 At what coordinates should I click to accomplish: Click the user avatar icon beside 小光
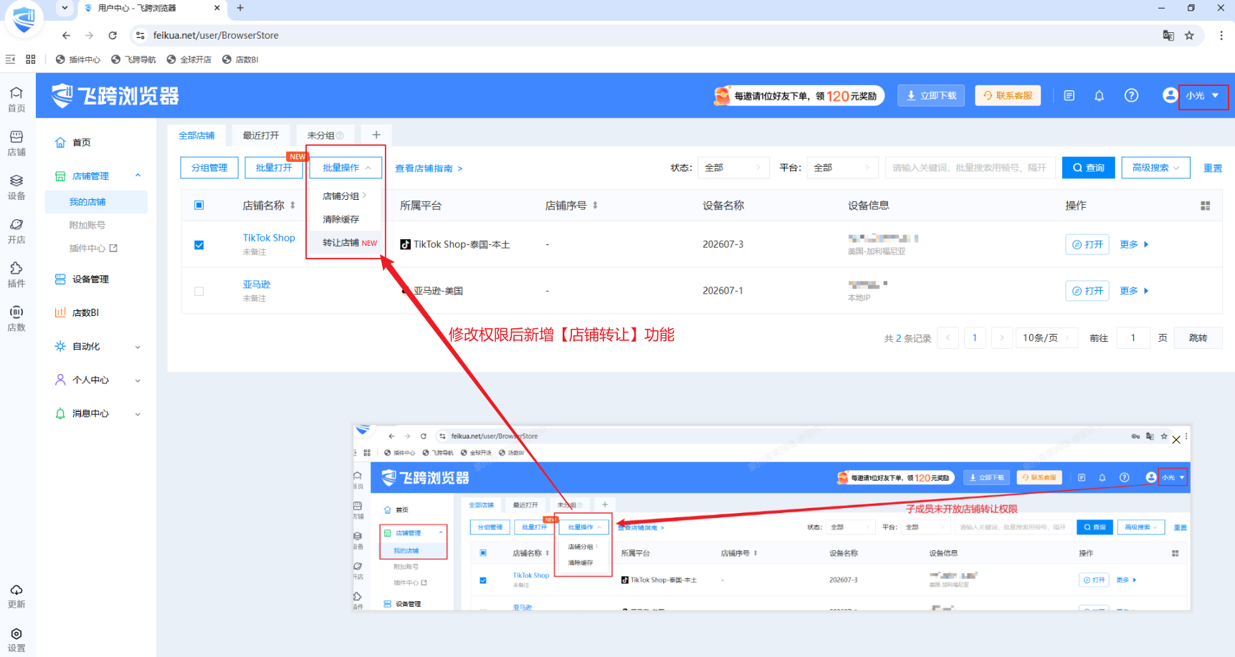point(1170,95)
